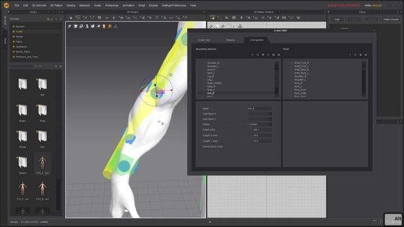This screenshot has width=404, height=227.
Task: Click the Point list scrollbar
Action: click(x=364, y=78)
